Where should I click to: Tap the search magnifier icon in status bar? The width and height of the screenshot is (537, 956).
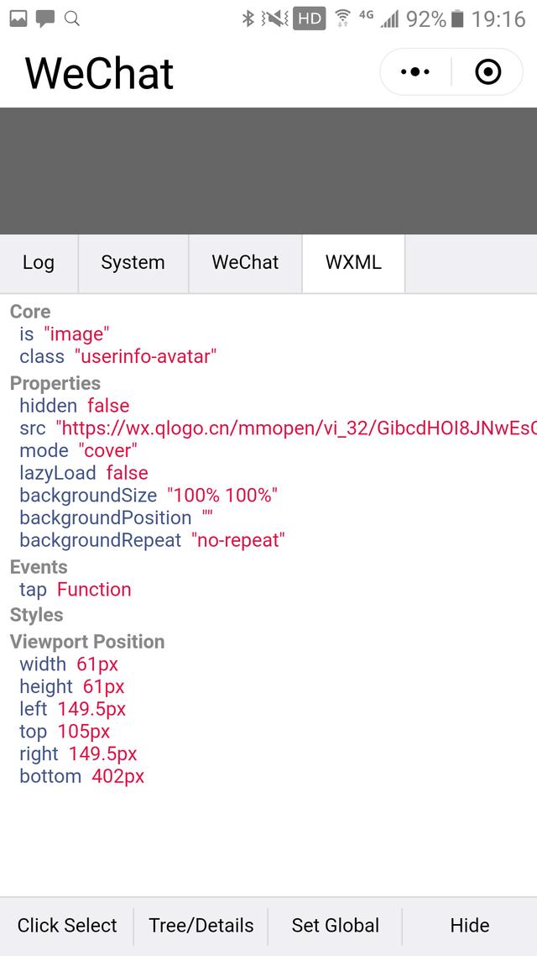coord(72,18)
